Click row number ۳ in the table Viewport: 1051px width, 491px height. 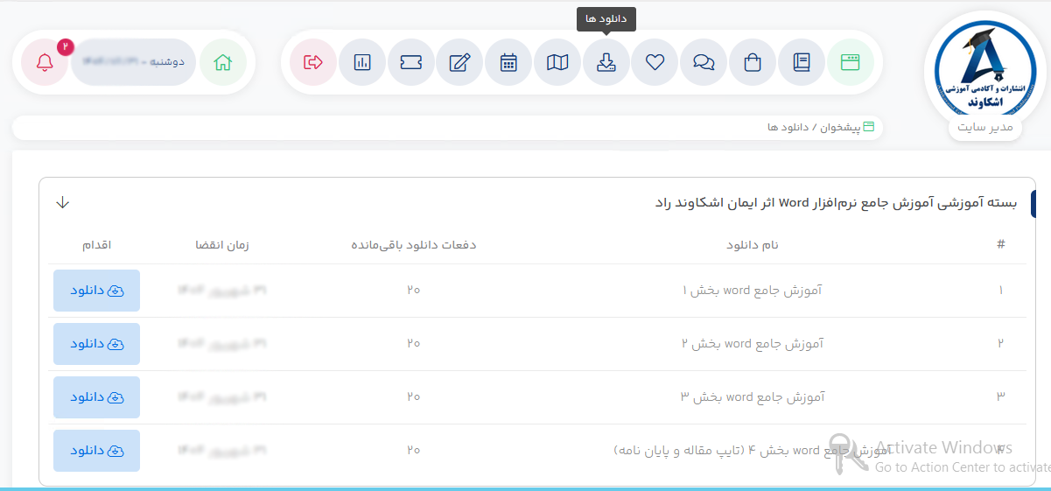pos(1001,397)
